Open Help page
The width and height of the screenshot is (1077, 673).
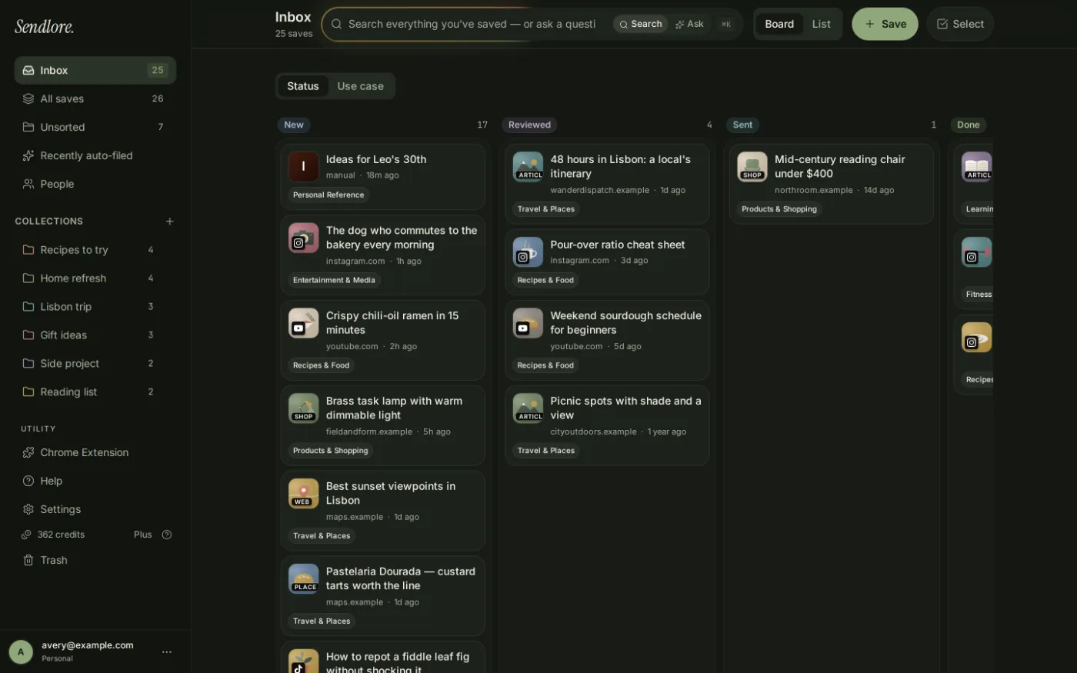(95, 481)
